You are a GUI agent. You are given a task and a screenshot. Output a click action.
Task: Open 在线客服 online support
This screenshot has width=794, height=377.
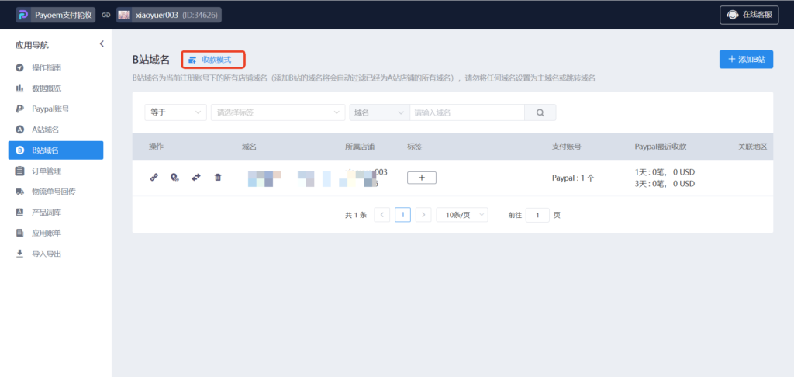(749, 15)
